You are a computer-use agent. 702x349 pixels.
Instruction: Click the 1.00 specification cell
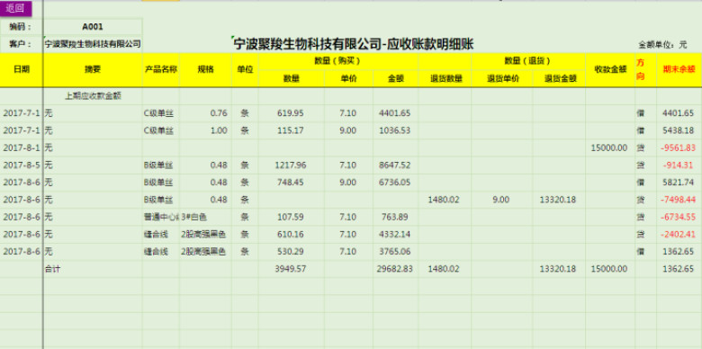[205, 130]
